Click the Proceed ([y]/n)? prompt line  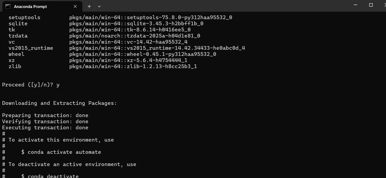31,85
